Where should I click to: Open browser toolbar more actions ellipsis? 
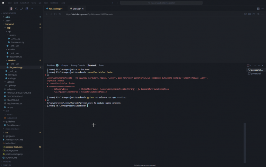(263, 14)
